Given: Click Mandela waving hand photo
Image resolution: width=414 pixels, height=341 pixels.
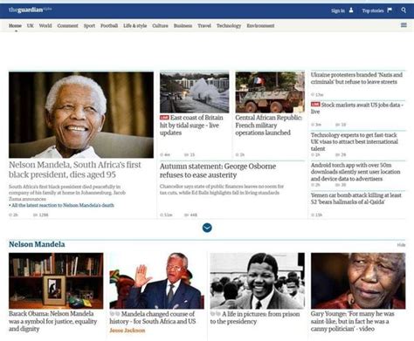Looking at the screenshot, I should (156, 281).
